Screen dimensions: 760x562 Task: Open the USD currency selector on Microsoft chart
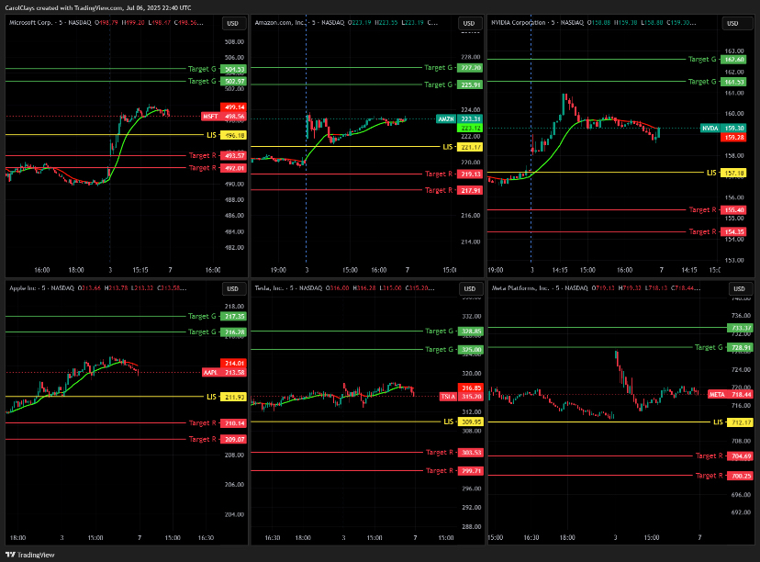coord(233,24)
